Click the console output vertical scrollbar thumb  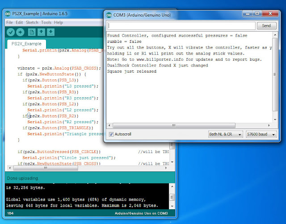(x=172, y=197)
